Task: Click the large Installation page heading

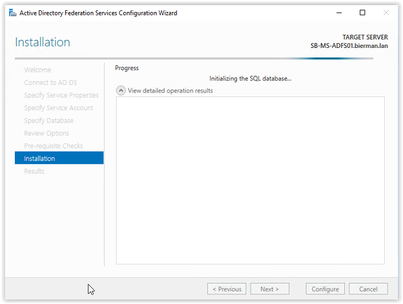Action: pyautogui.click(x=42, y=42)
